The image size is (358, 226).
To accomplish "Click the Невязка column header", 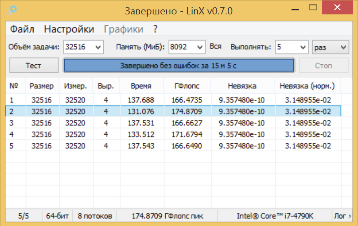I will click(242, 86).
